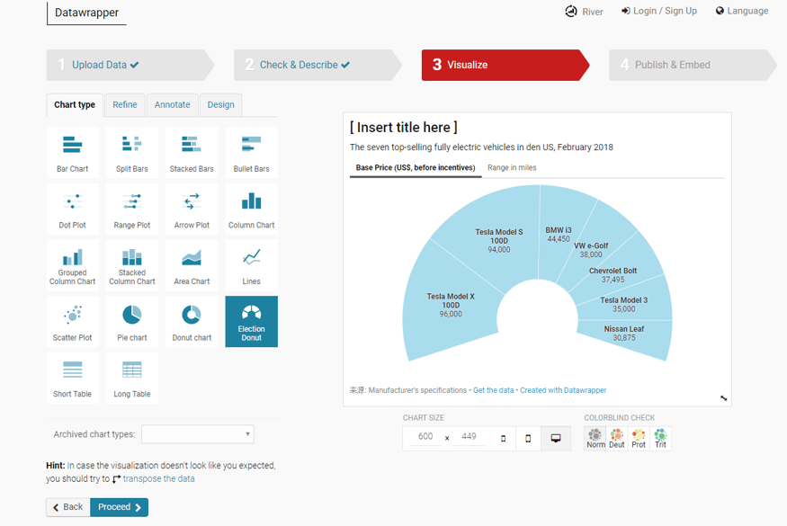Screen dimensions: 787x526
Task: Pick the Bullet Bars chart type
Action: pyautogui.click(x=252, y=153)
